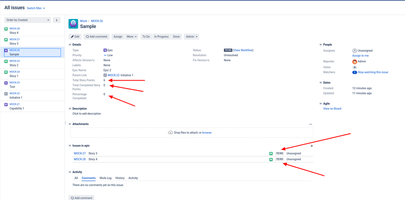Collapse the Activity section

click(x=70, y=172)
